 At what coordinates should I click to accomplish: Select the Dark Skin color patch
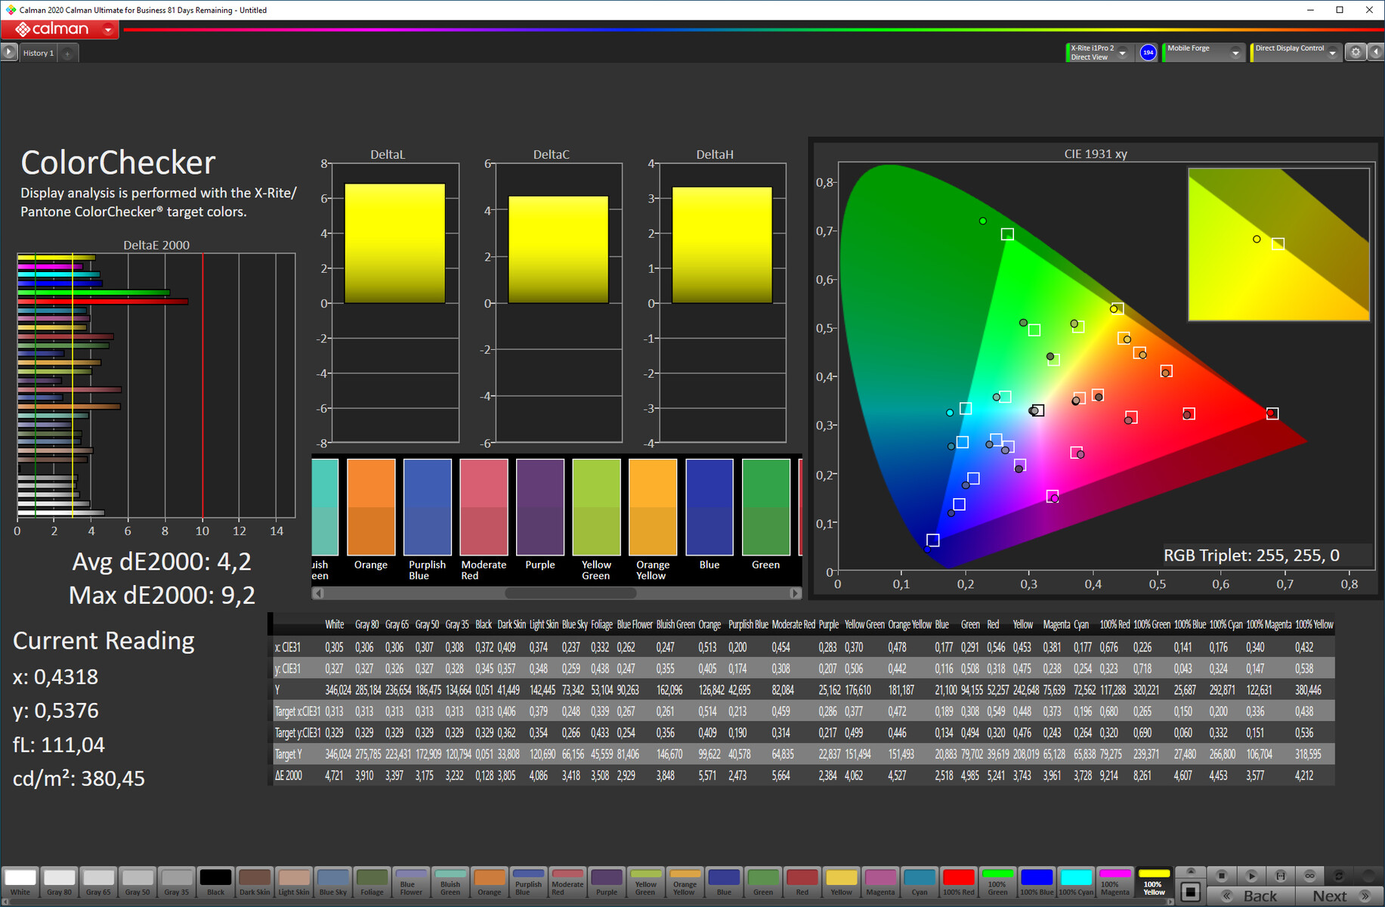(x=255, y=881)
